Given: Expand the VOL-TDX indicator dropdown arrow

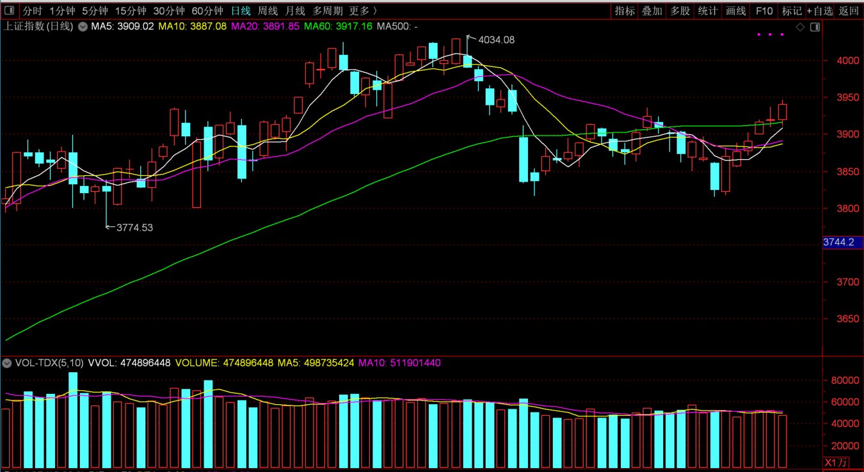Looking at the screenshot, I should click(7, 363).
